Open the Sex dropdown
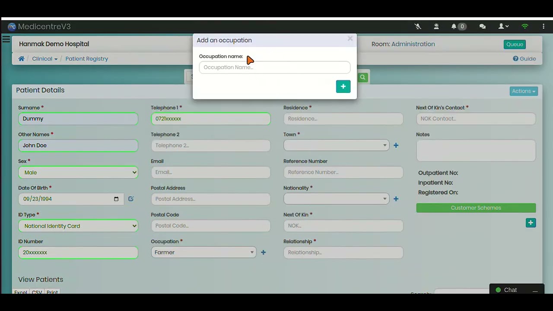Screen dimensions: 553x311 78,172
